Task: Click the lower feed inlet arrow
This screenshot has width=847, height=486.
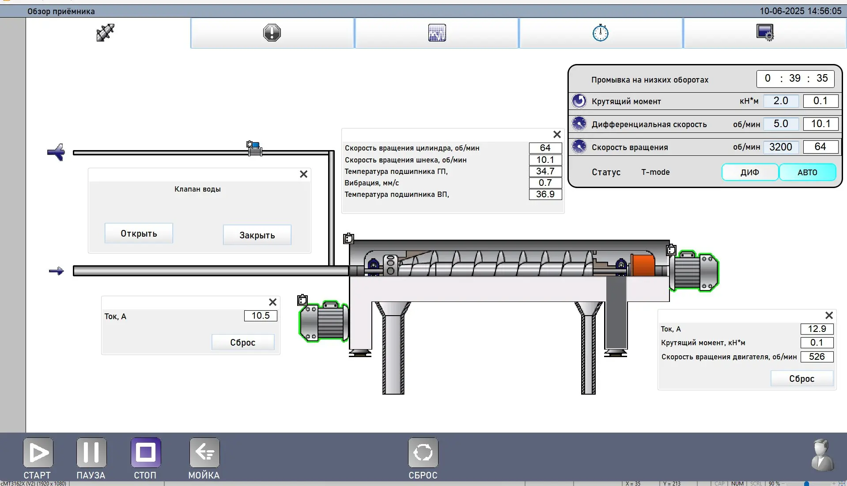Action: [56, 271]
